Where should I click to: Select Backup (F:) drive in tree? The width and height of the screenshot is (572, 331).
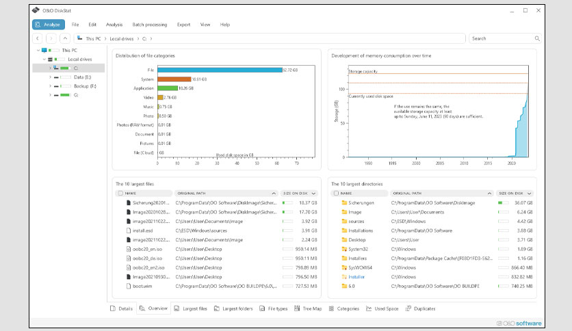point(85,86)
